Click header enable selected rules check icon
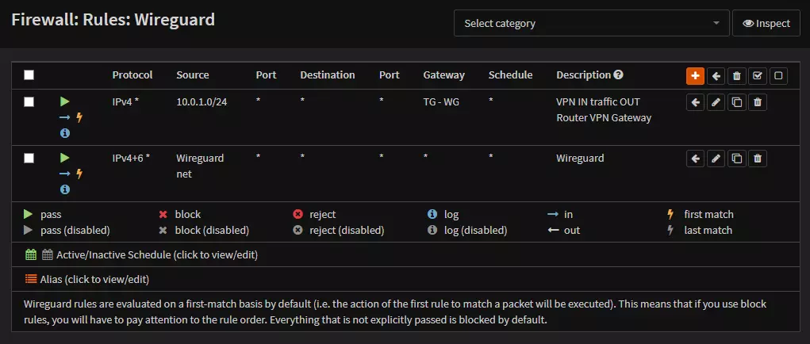This screenshot has height=344, width=810. [758, 76]
